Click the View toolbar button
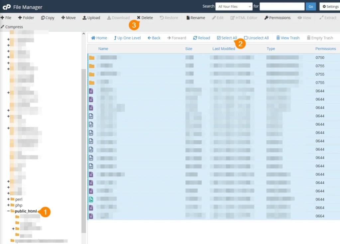The height and width of the screenshot is (244, 340). click(304, 18)
